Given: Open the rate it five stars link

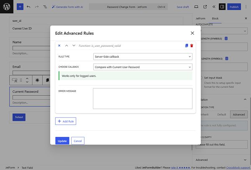Looking at the screenshot, I should pos(181,167).
